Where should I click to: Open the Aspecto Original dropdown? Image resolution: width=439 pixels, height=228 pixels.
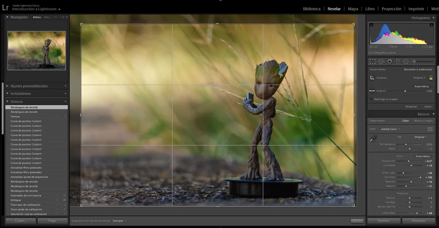click(x=419, y=78)
